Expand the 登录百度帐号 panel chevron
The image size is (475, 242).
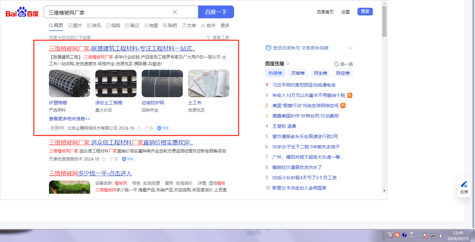[350, 48]
